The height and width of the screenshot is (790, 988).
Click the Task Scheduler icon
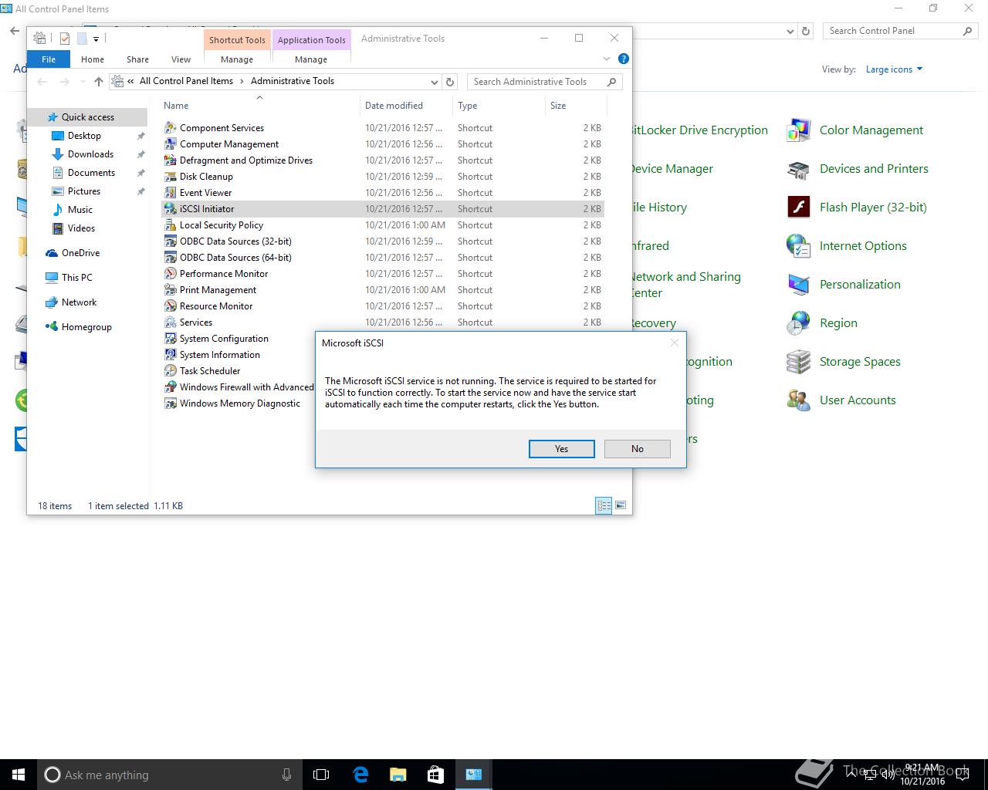171,371
